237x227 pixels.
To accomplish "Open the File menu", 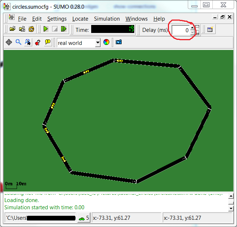I will (22, 19).
